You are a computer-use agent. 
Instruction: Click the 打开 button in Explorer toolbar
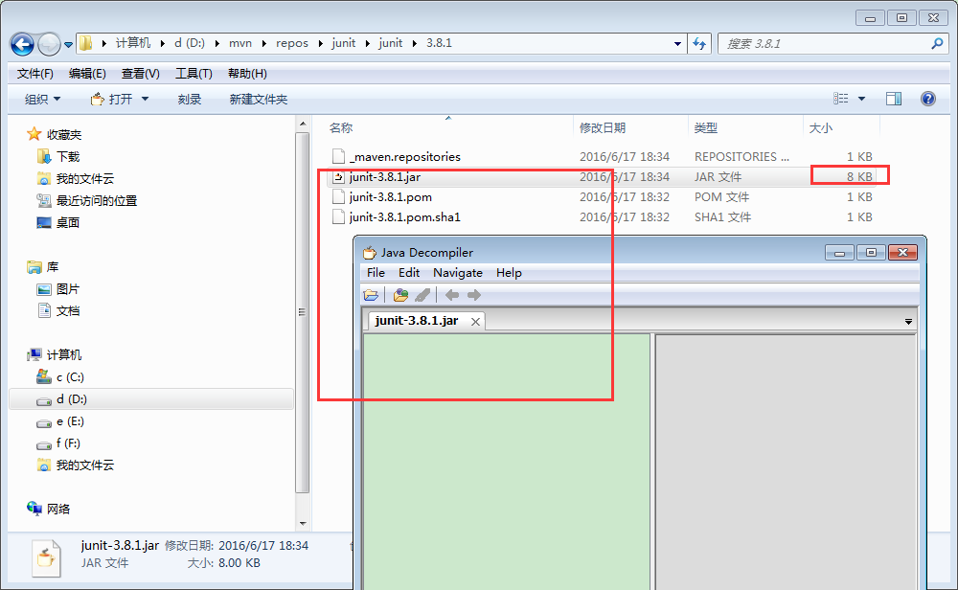pos(111,99)
